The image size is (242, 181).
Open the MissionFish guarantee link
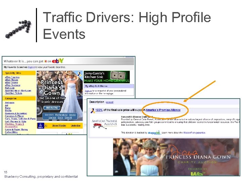coord(194,132)
